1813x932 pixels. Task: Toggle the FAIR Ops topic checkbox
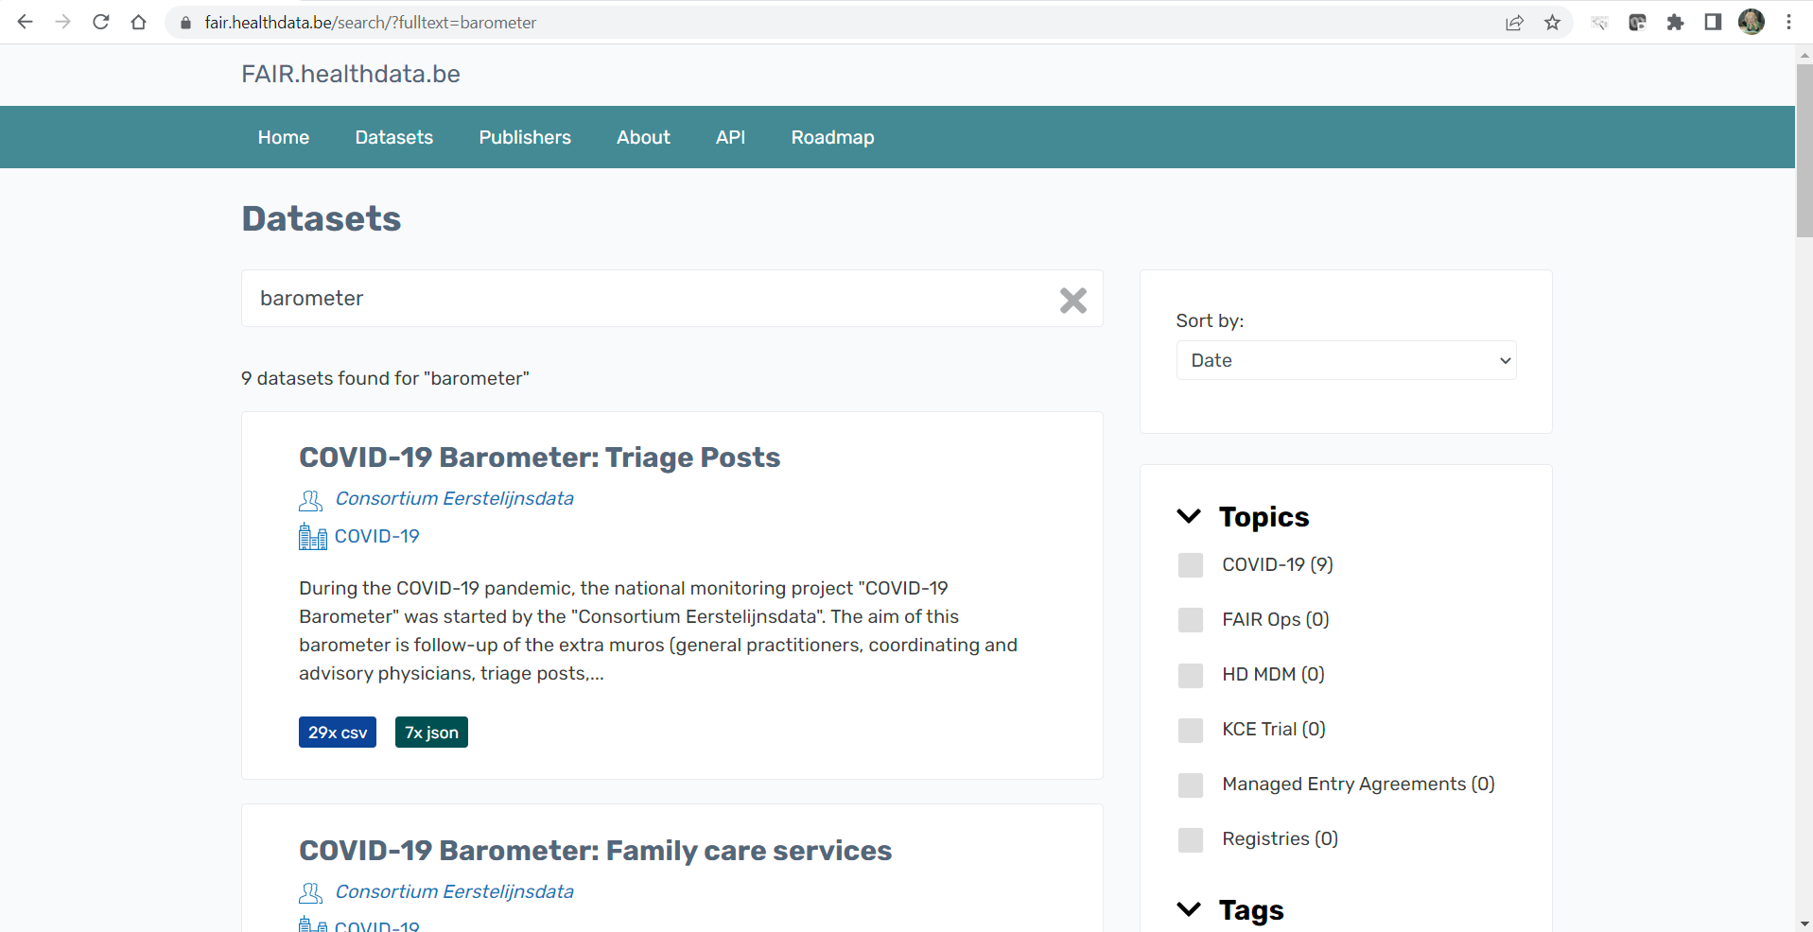(1191, 620)
